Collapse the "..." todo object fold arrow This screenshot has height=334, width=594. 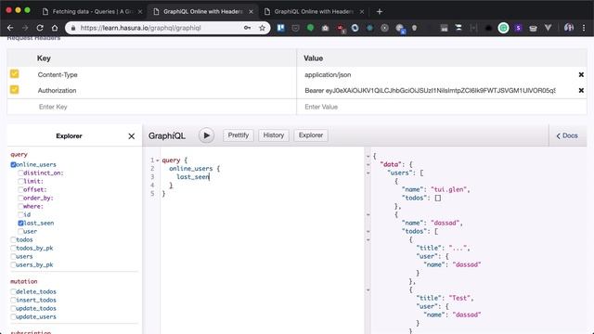coord(368,239)
